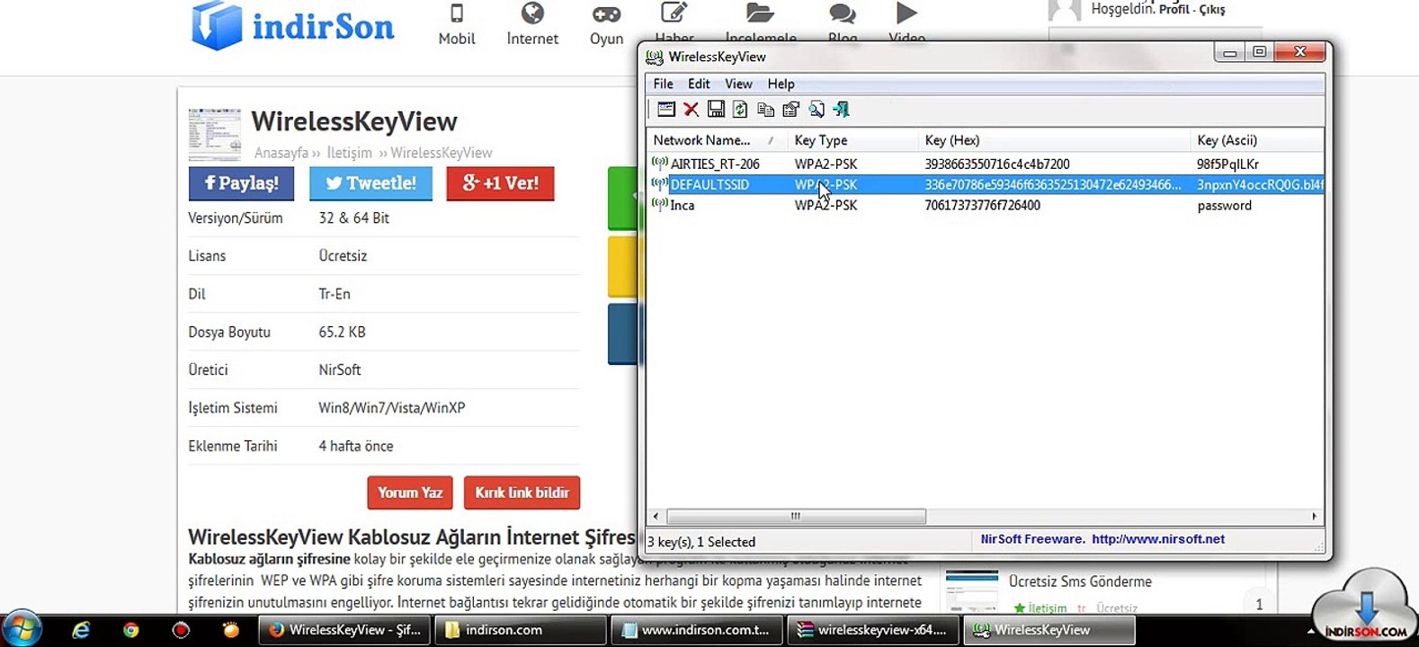Screen dimensions: 1419x647
Task: Click hex key 3938663550716c4c4b7200
Action: (996, 164)
